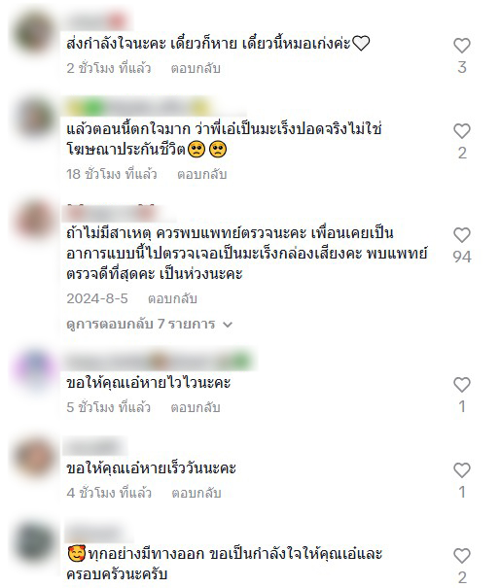Reply to the 2024-8-5 comment
The width and height of the screenshot is (500, 588).
[x=172, y=299]
